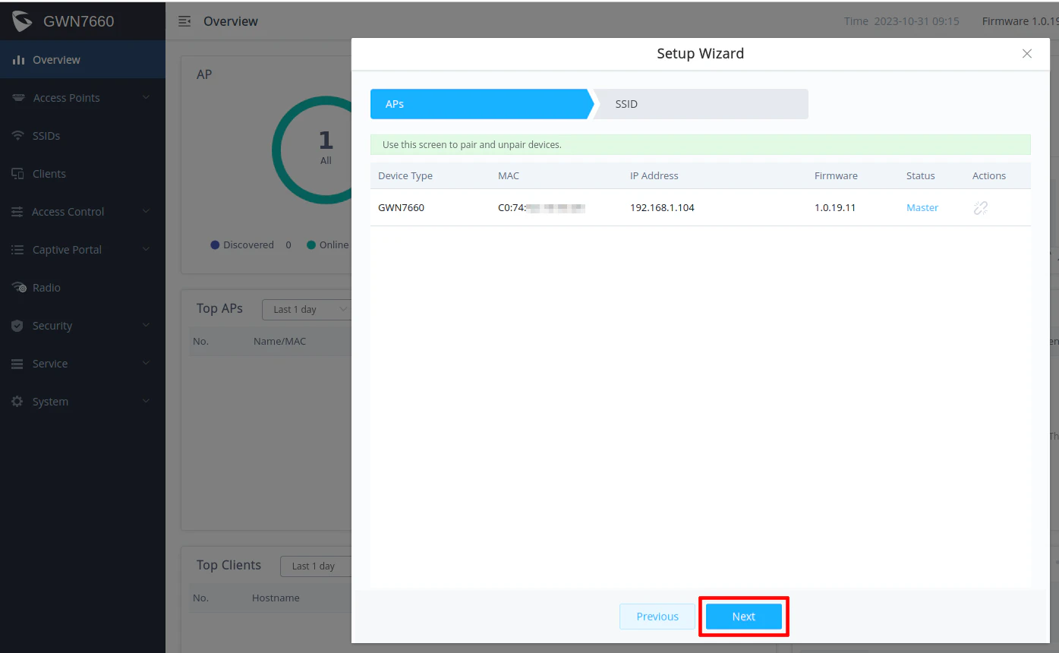This screenshot has height=653, width=1059.
Task: Click the Service stack icon
Action: coord(17,364)
